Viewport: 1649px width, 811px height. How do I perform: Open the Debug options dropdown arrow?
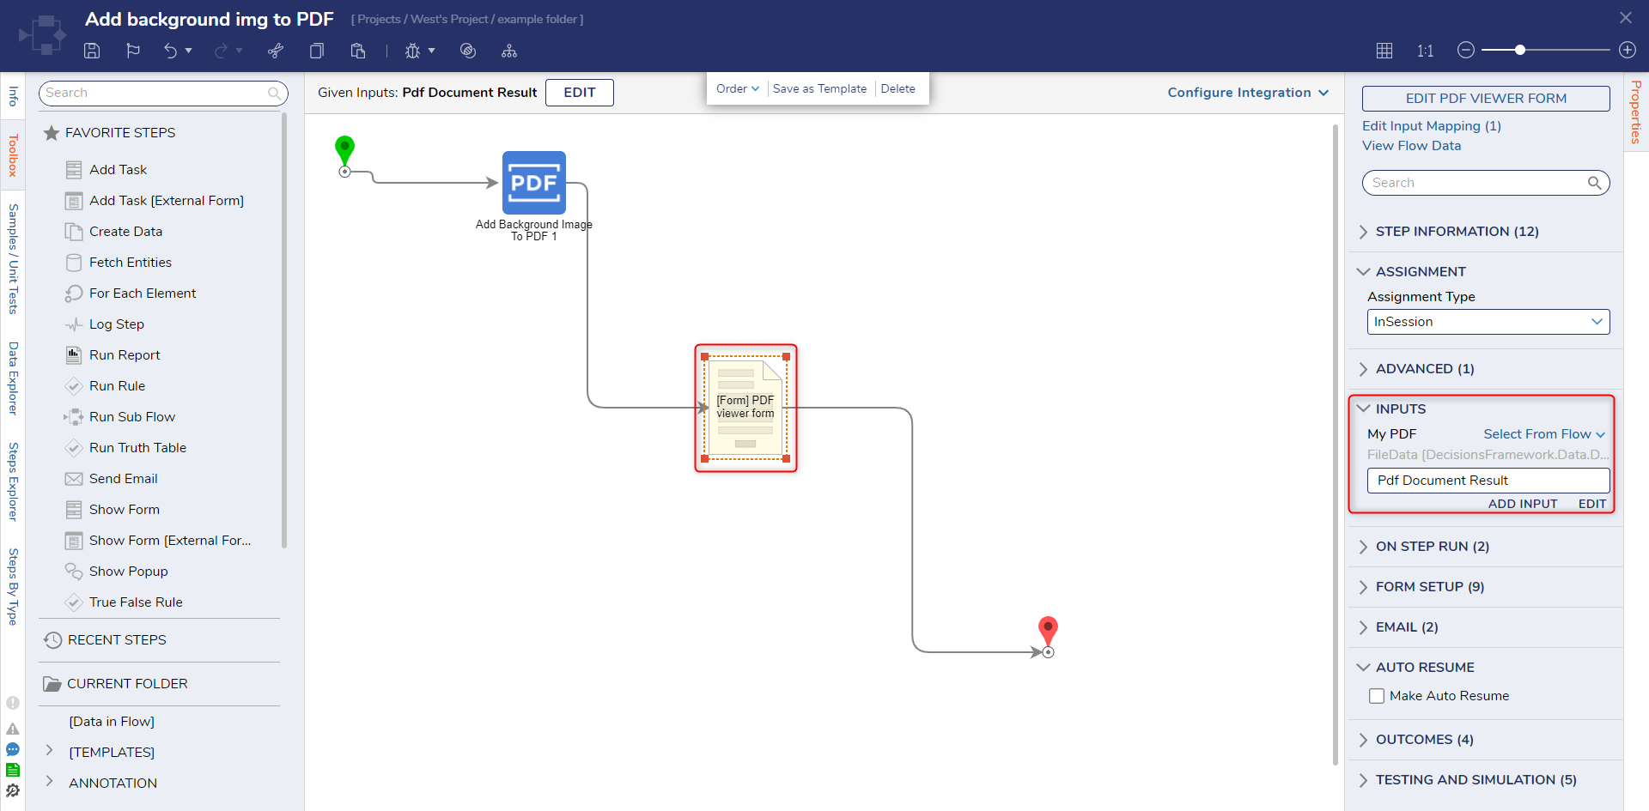point(432,51)
